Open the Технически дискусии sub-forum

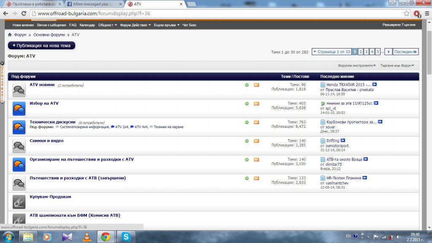pyautogui.click(x=52, y=122)
